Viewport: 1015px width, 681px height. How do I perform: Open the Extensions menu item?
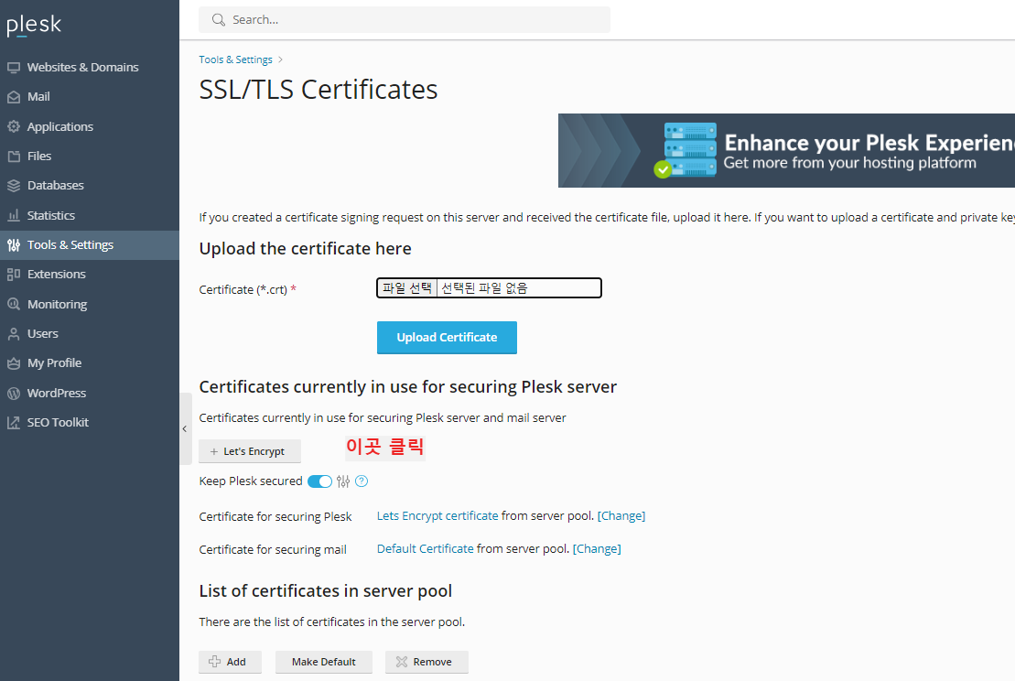(90, 275)
